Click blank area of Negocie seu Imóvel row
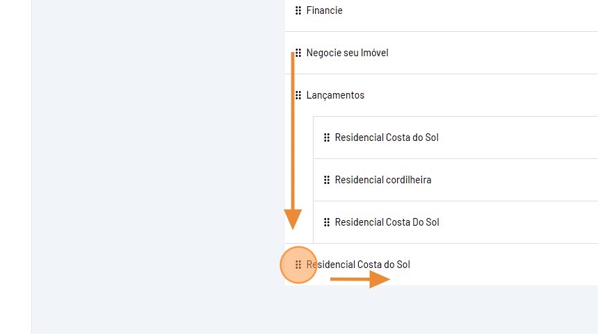The height and width of the screenshot is (334, 598). (501, 53)
